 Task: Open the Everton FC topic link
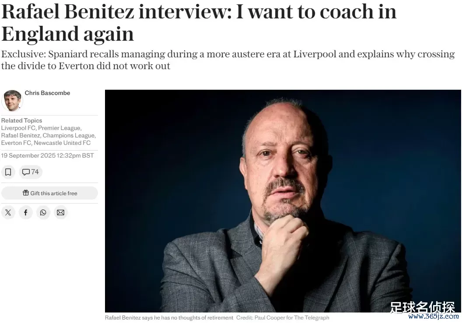point(16,143)
